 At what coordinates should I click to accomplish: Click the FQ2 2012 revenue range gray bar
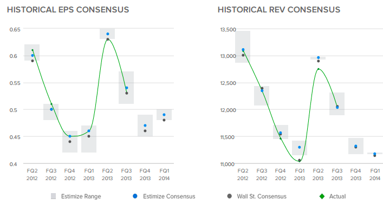pos(243,47)
